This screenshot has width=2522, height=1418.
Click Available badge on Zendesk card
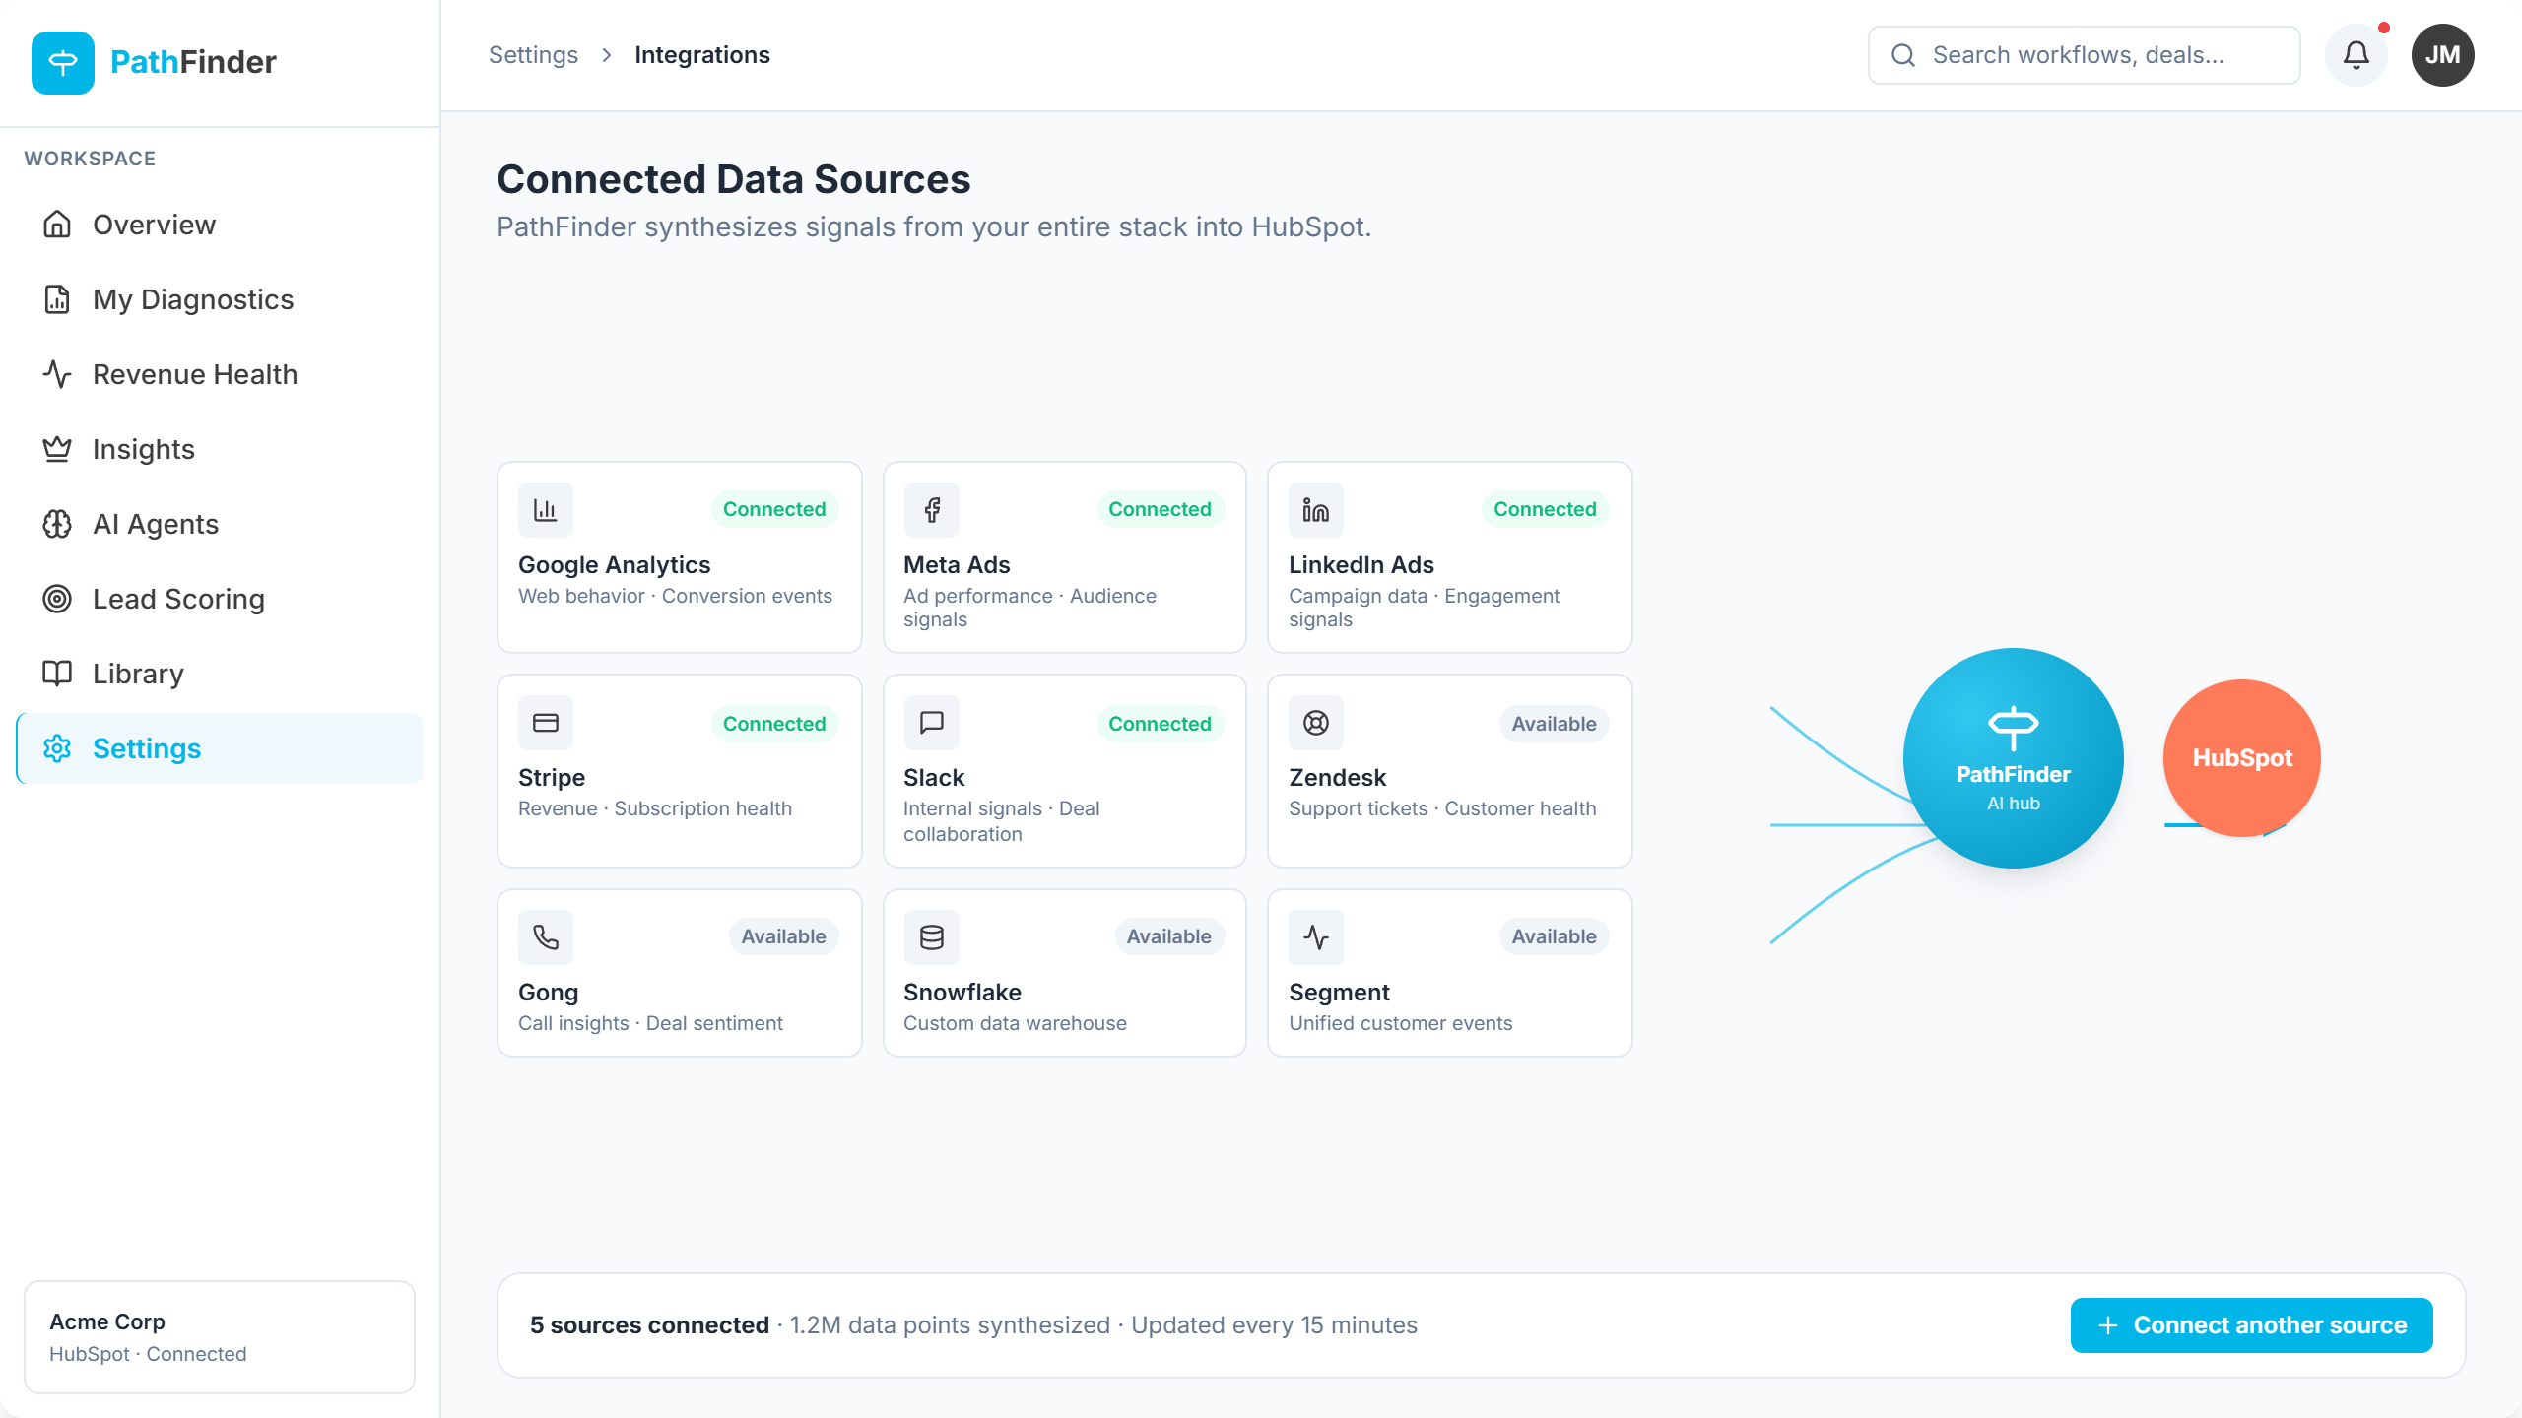(1554, 724)
